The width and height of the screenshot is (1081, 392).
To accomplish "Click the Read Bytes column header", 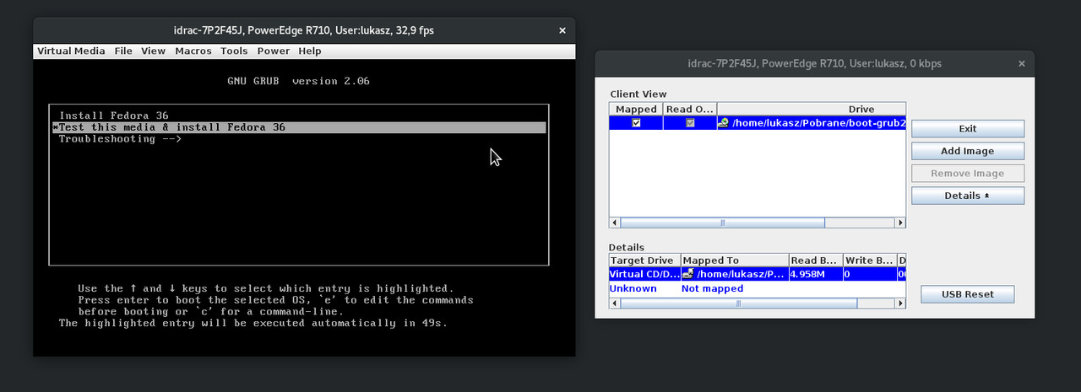I will [815, 260].
